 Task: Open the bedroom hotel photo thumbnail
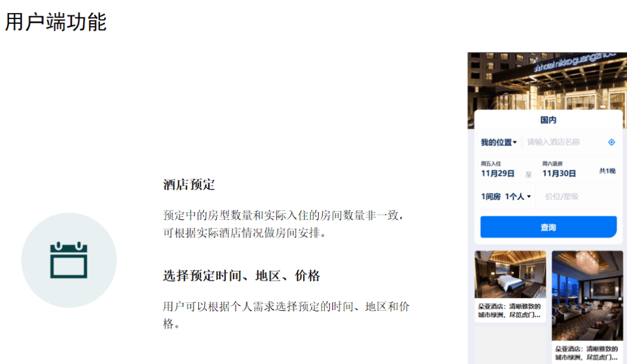point(510,274)
